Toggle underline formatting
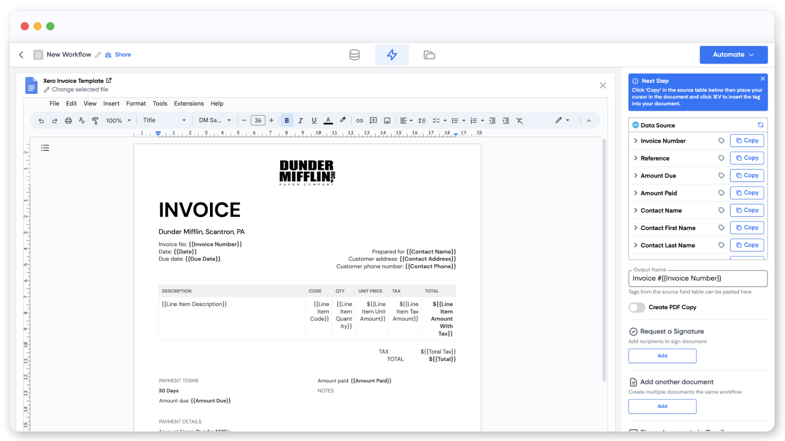This screenshot has width=785, height=441. click(x=314, y=121)
